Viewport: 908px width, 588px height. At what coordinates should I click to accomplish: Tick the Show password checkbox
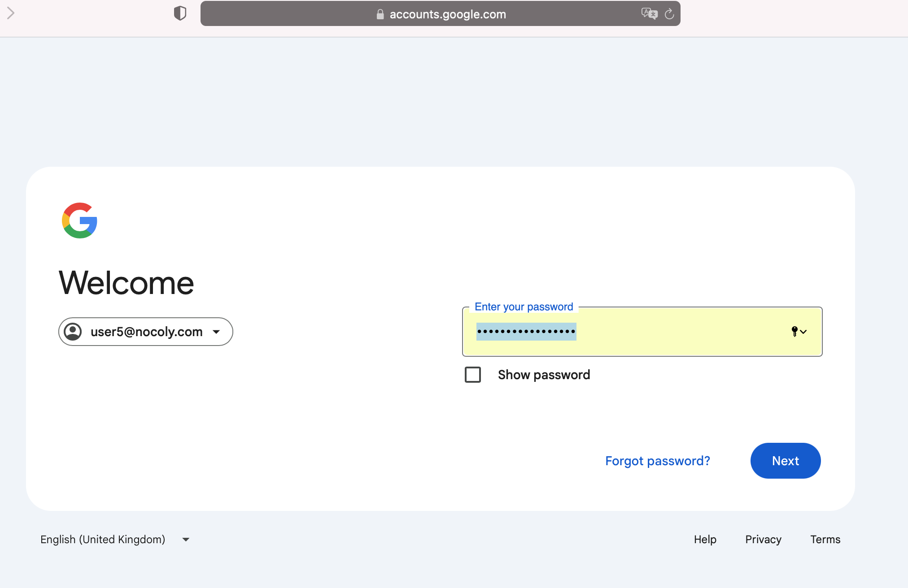(x=473, y=375)
